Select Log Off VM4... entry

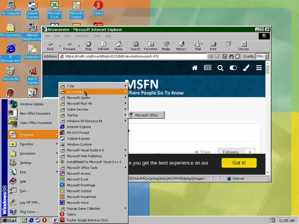[x=33, y=202]
